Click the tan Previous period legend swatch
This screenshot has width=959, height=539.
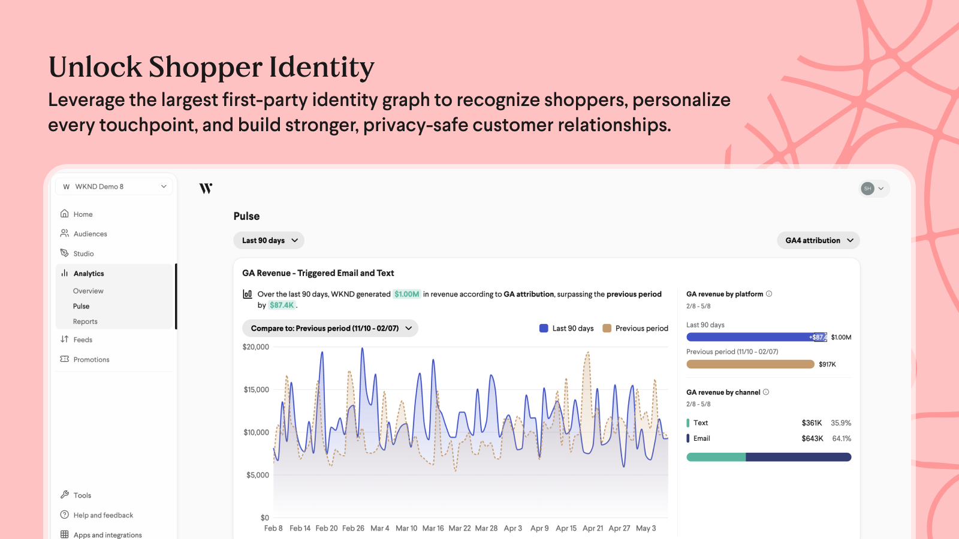click(x=607, y=328)
